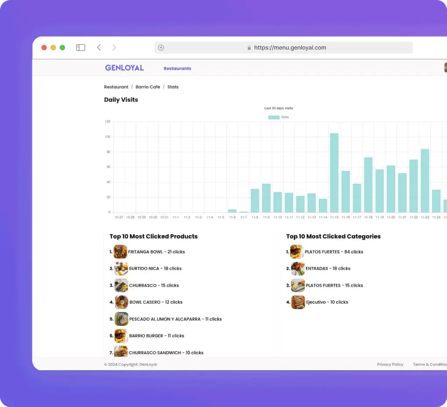This screenshot has width=447, height=407.
Task: Click the Surtido Nica product image
Action: [121, 268]
